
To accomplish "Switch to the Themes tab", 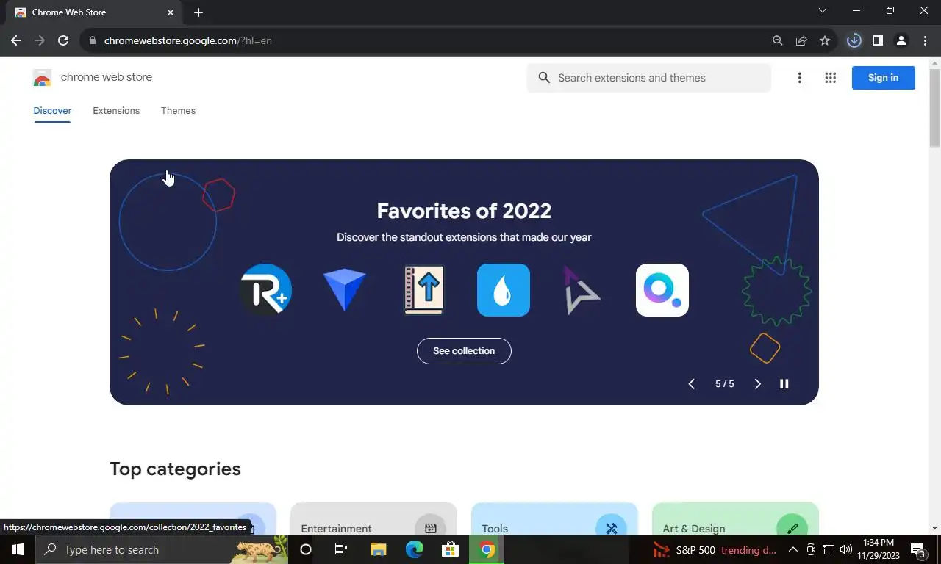I will coord(178,111).
